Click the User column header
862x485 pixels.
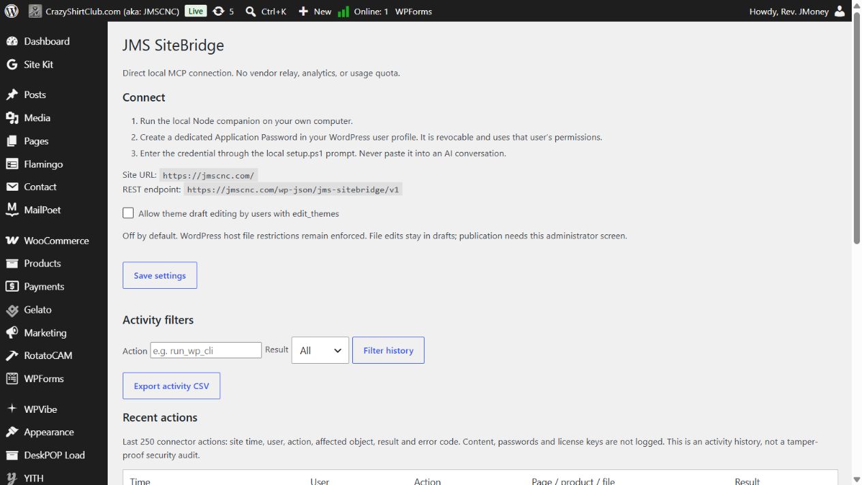(x=320, y=481)
